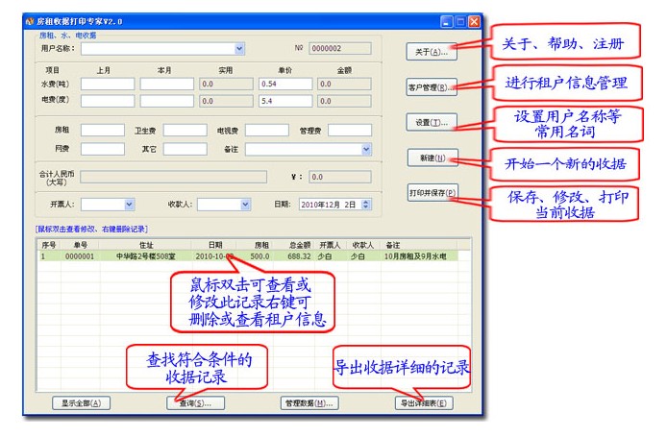Click the 关于(A)... button
This screenshot has width=667, height=437.
[x=432, y=52]
